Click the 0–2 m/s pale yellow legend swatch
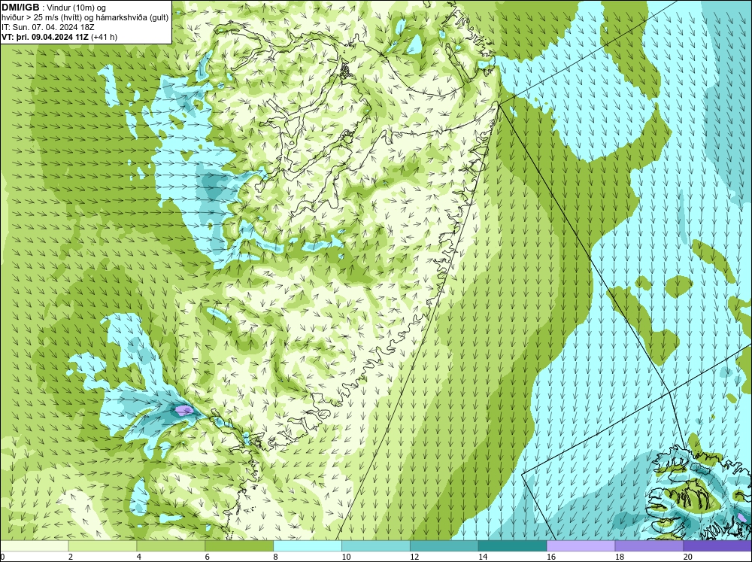 click(34, 545)
